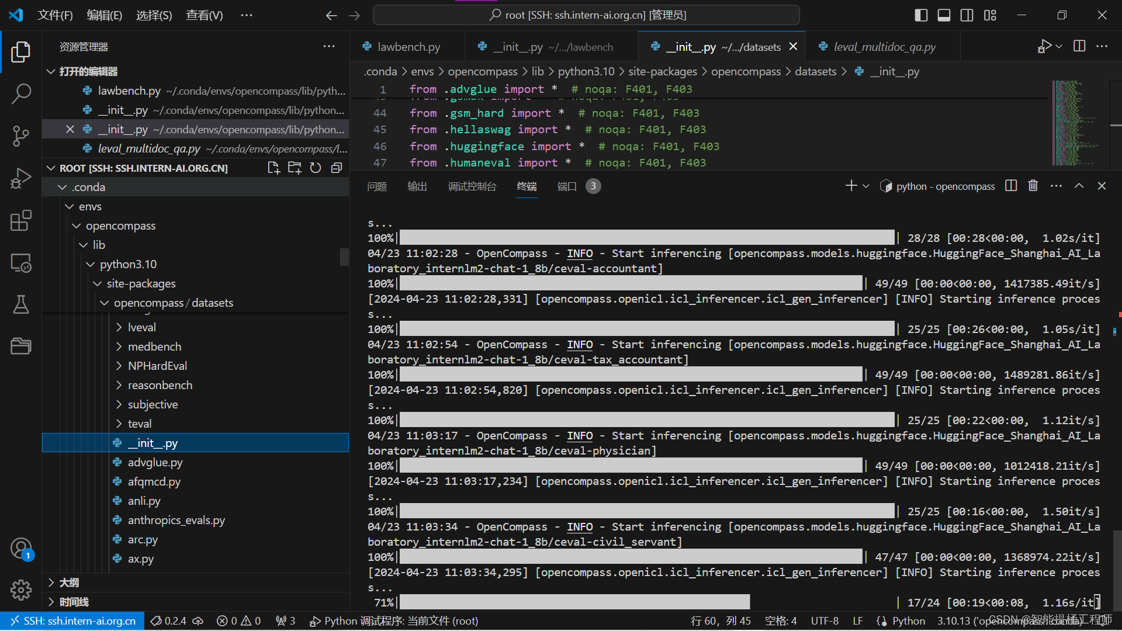Click Python language mode in status bar
Screen dimensions: 1122x631
(x=908, y=620)
